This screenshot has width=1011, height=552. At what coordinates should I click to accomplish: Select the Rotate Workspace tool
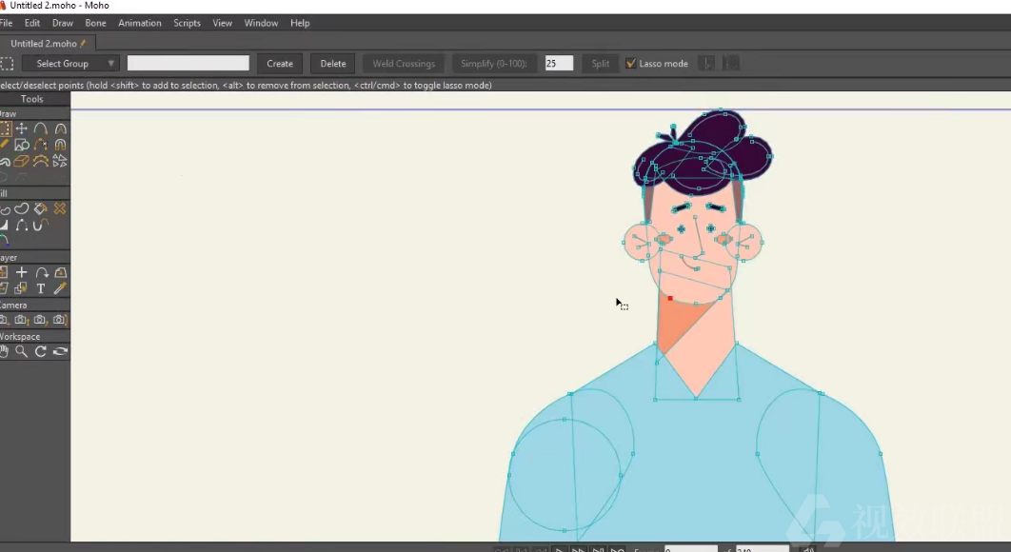[x=41, y=351]
